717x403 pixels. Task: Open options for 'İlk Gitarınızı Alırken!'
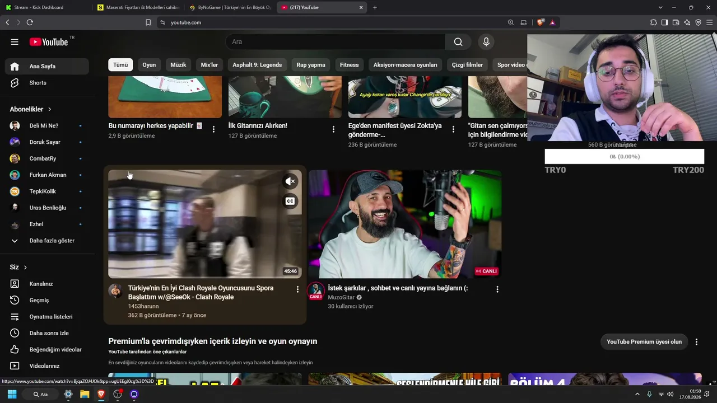click(333, 129)
